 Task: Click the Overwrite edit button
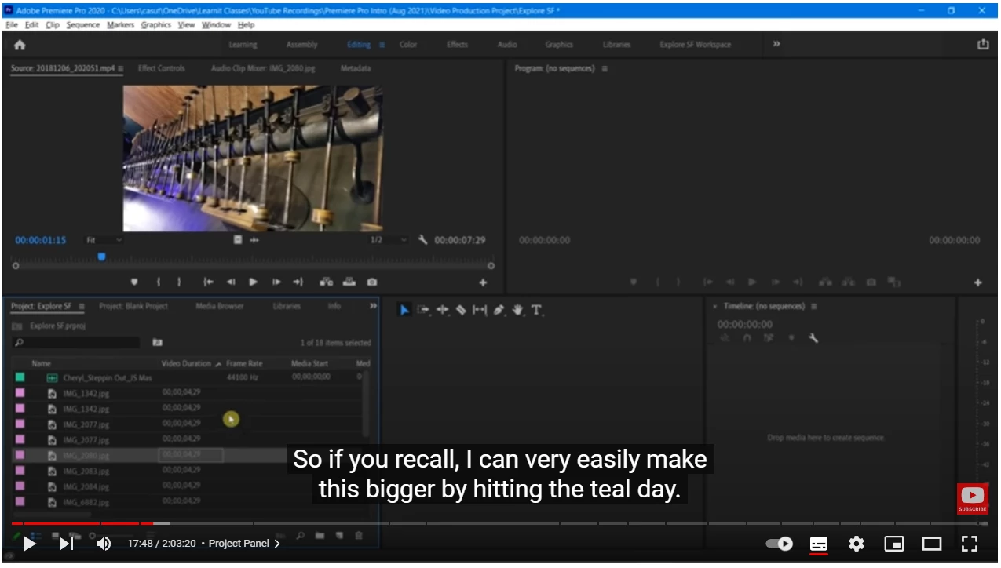349,282
